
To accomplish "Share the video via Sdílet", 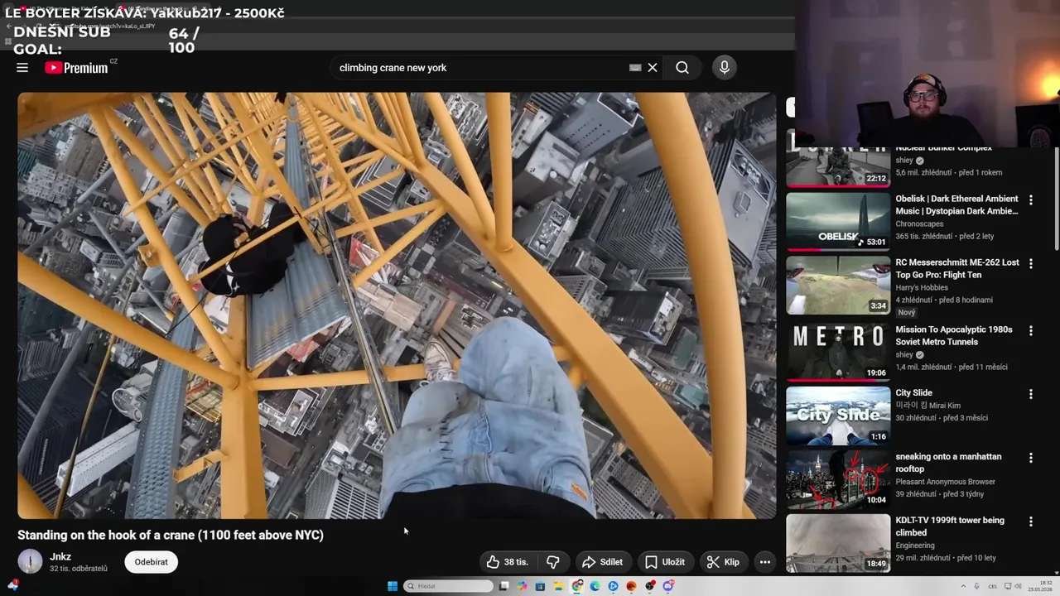I will pos(603,562).
